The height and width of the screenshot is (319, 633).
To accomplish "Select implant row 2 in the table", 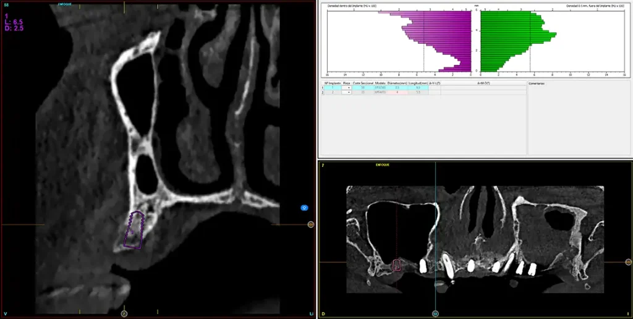I will click(x=333, y=92).
